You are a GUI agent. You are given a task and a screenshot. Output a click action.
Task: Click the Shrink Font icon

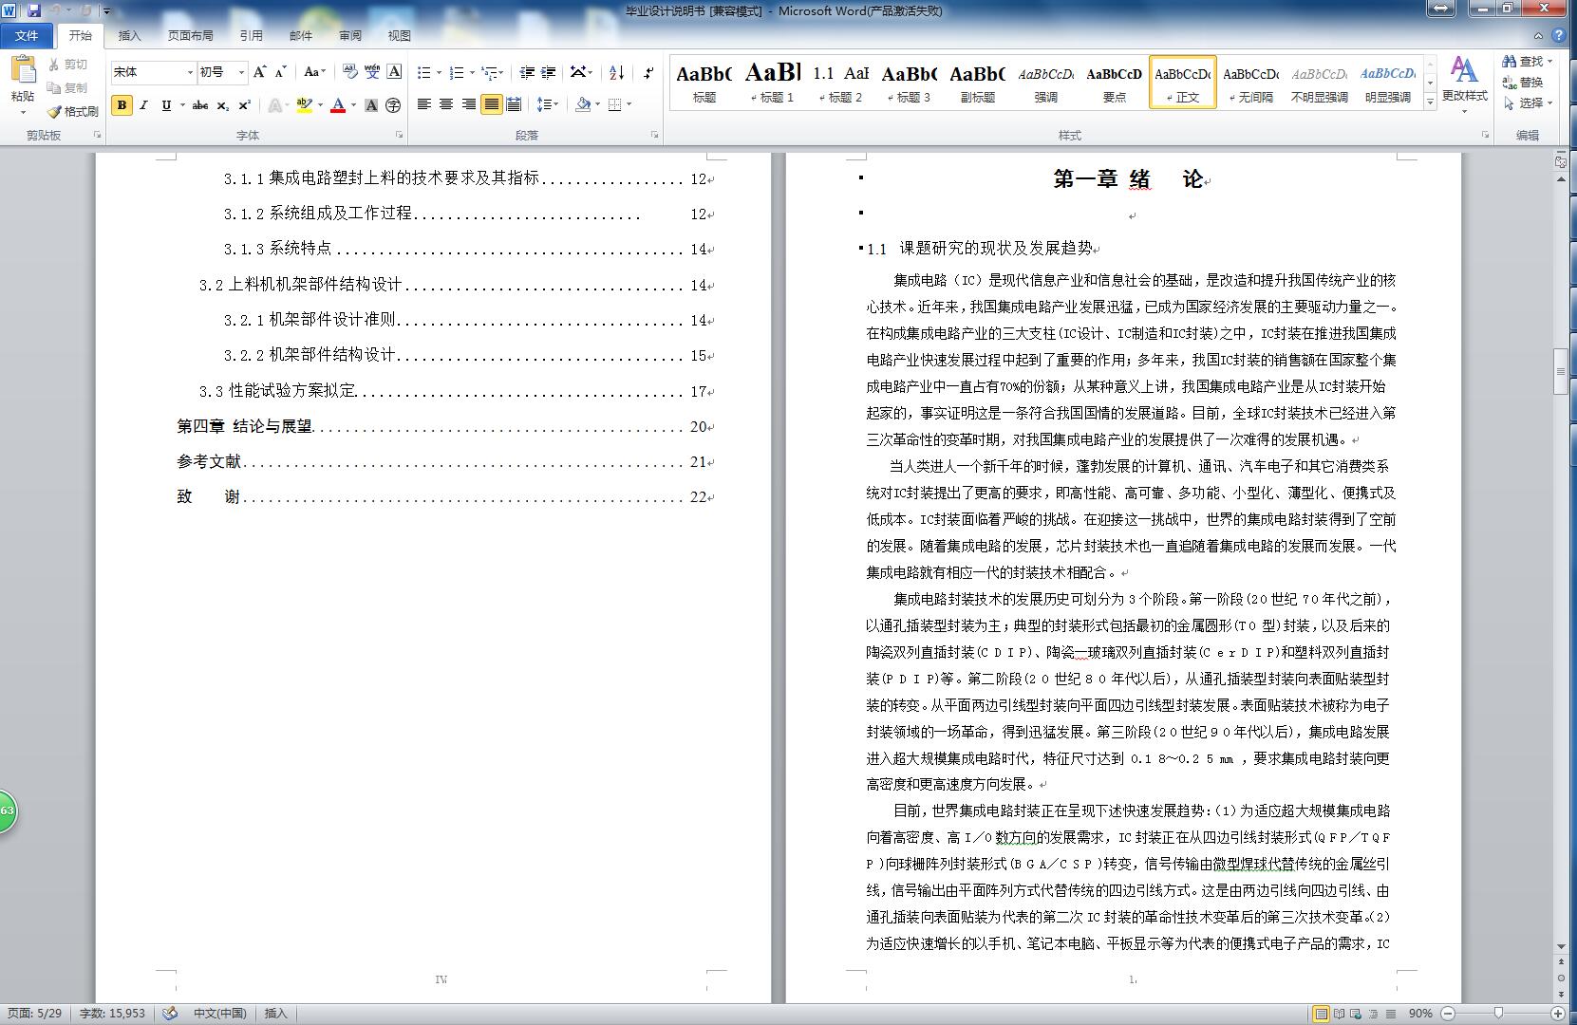click(x=281, y=72)
